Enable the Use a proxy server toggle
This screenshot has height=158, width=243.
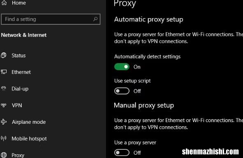[122, 153]
